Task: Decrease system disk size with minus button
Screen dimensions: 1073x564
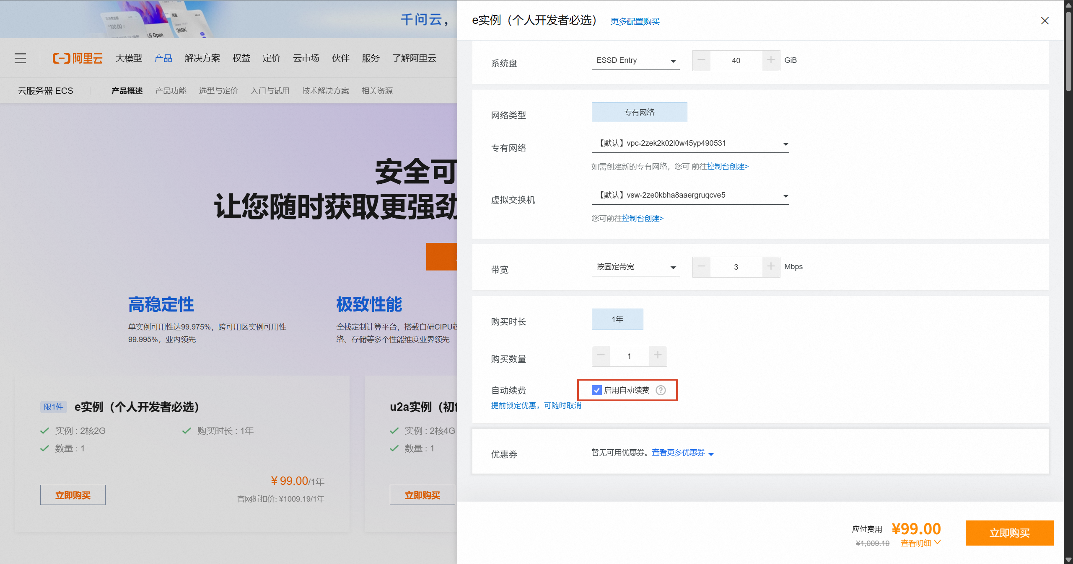Action: tap(701, 60)
